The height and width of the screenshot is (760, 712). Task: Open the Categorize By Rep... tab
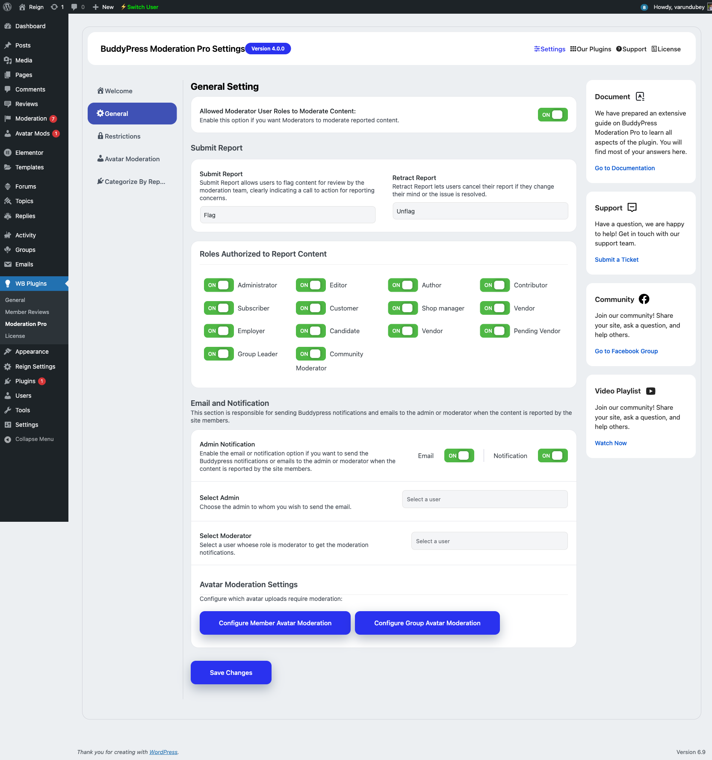pos(132,182)
